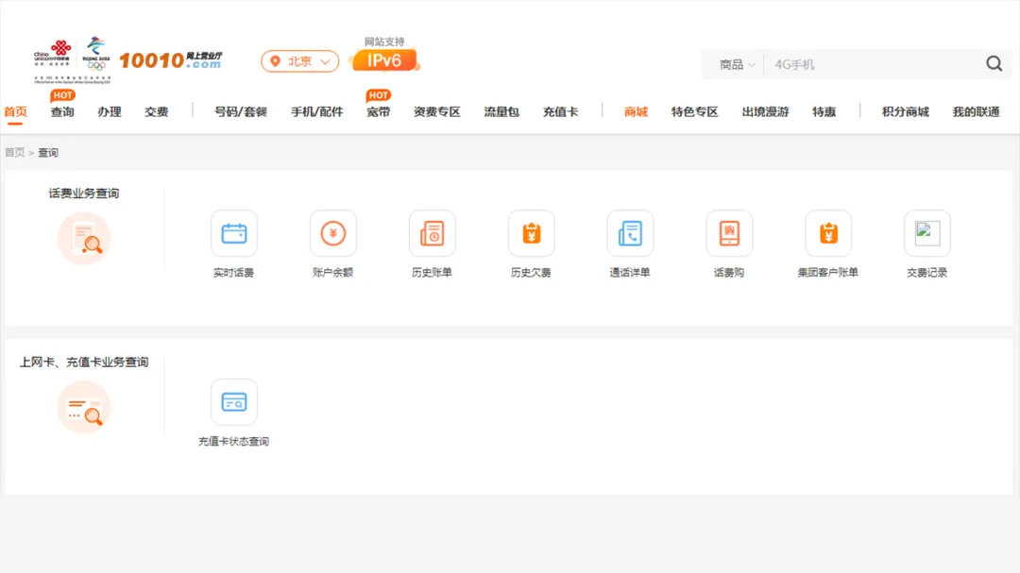The width and height of the screenshot is (1020, 573).
Task: Expand the 商品 search category dropdown
Action: pos(737,64)
